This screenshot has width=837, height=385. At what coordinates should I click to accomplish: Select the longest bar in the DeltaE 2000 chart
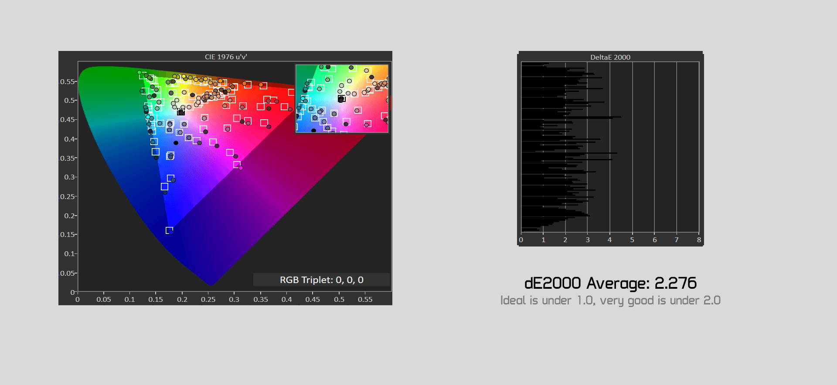click(571, 117)
